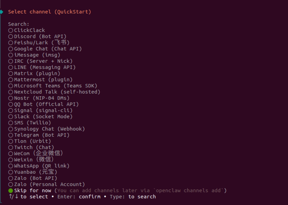Select LINE (Messaging API) option
288x205 pixels.
tap(42, 67)
